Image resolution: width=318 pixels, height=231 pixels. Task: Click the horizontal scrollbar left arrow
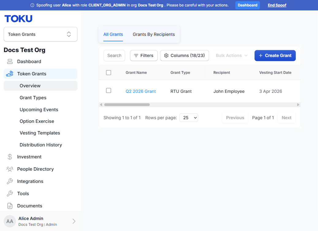tap(101, 105)
